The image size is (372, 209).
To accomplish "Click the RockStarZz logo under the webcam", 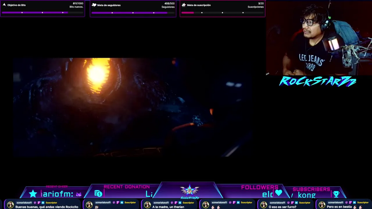I will (318, 81).
